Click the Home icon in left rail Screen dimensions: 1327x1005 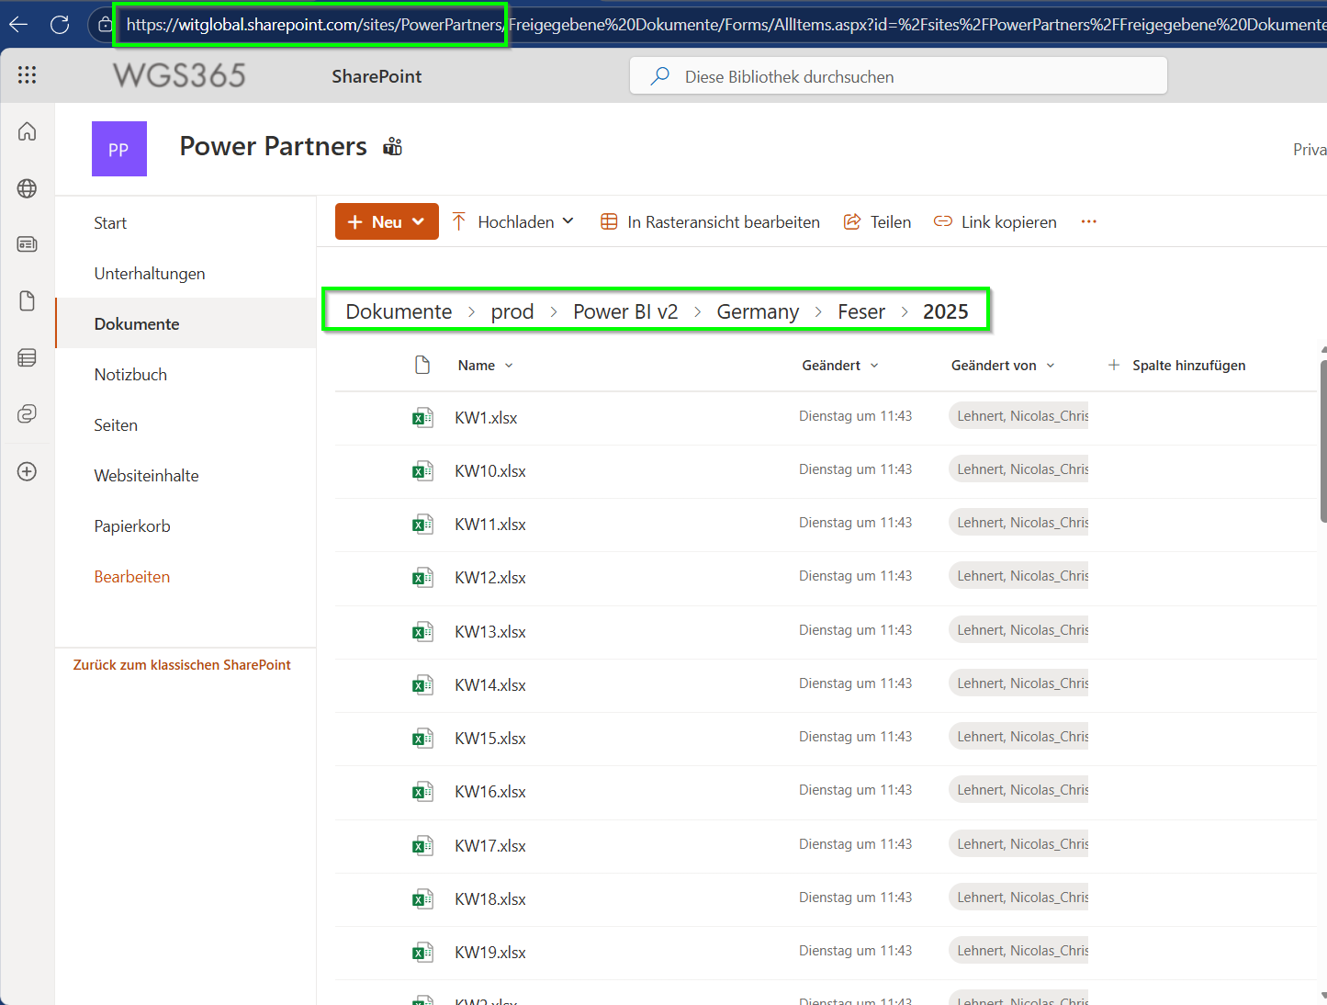(x=28, y=131)
